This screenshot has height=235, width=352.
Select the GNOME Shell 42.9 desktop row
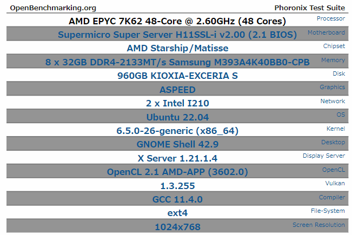click(x=177, y=144)
